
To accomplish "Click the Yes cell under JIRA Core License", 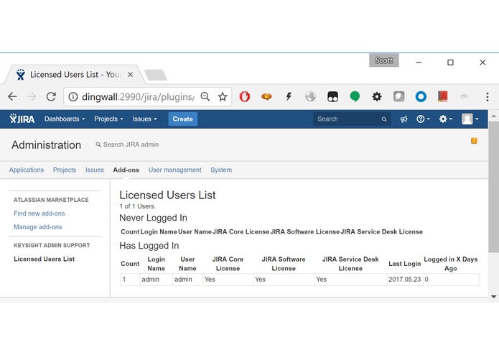I will pyautogui.click(x=228, y=280).
